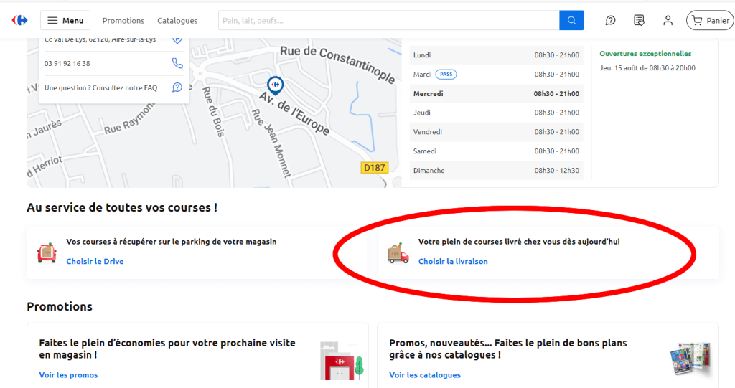Open 'Une question ? Consultez notre FAQ' link
Screen dimensions: 735x388
coord(100,87)
